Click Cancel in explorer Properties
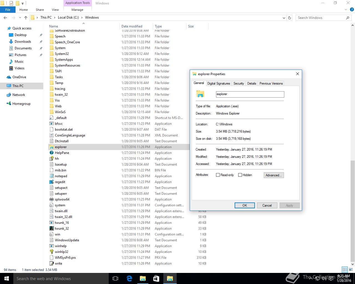 pyautogui.click(x=267, y=206)
